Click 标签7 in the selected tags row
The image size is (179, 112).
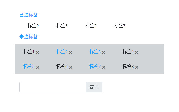coord(120,26)
